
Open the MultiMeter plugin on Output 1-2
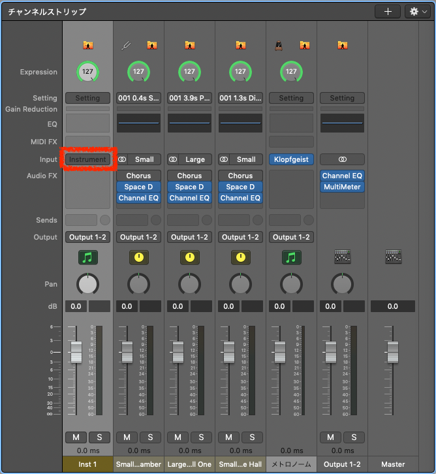coord(342,187)
